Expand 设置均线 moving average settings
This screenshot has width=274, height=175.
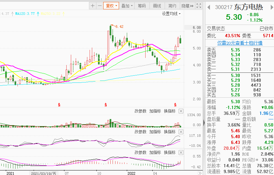pyautogui.click(x=171, y=14)
